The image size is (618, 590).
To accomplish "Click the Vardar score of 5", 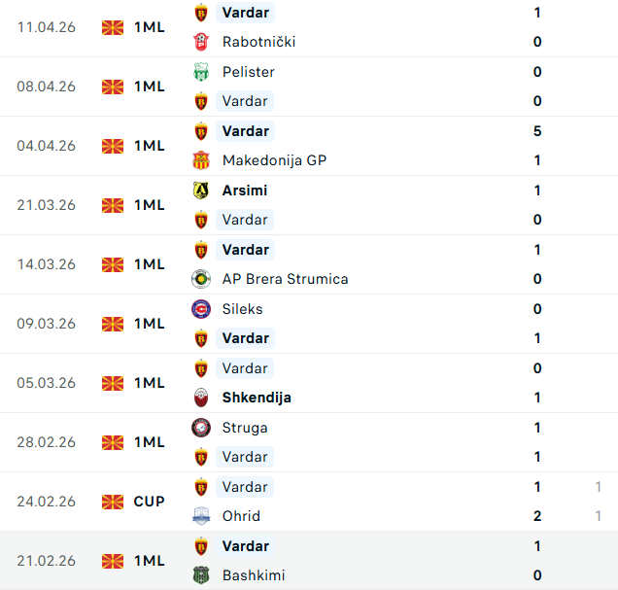I will coord(537,131).
